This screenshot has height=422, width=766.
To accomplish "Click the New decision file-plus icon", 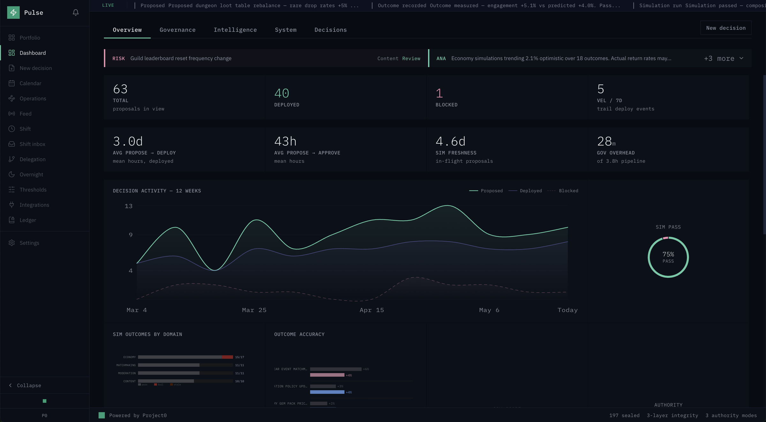I will point(12,68).
